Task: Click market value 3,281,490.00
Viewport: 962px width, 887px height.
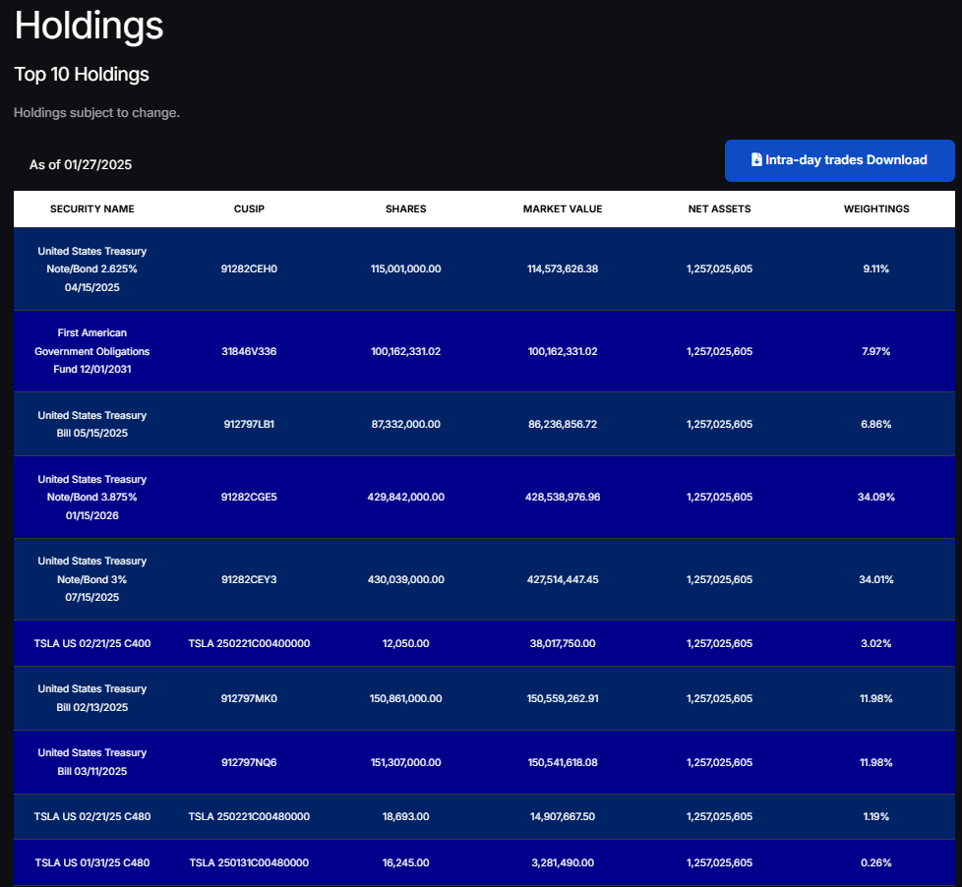Action: pos(563,862)
